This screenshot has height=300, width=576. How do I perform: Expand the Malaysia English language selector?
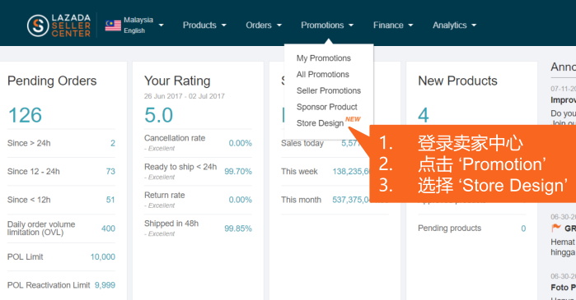tap(161, 25)
